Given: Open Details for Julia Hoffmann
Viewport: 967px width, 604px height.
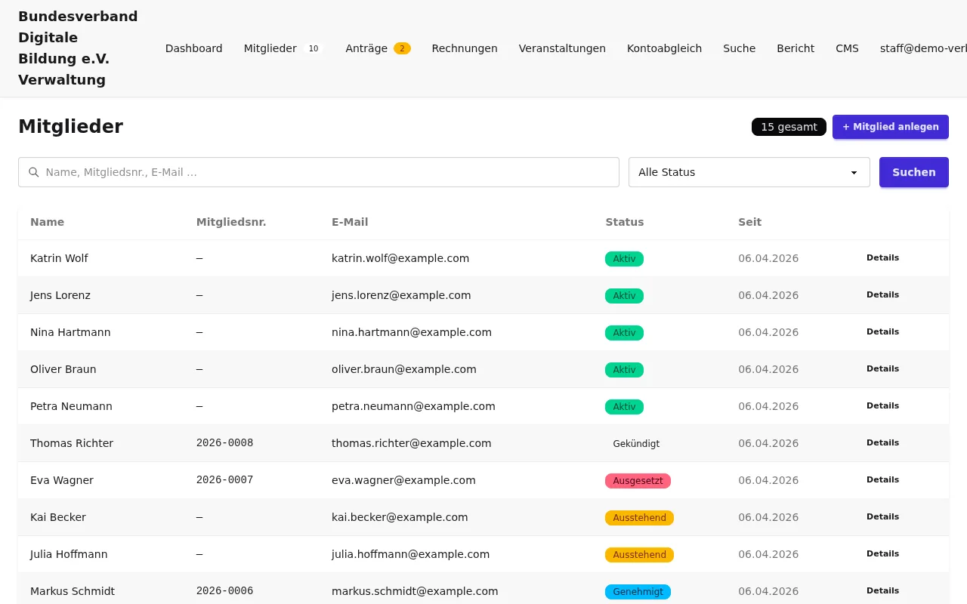Looking at the screenshot, I should coord(882,554).
